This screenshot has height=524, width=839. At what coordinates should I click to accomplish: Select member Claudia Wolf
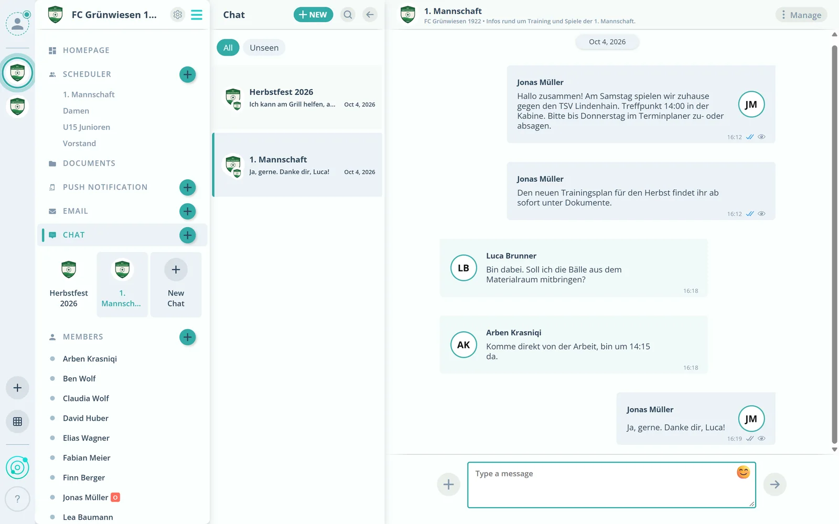coord(86,399)
